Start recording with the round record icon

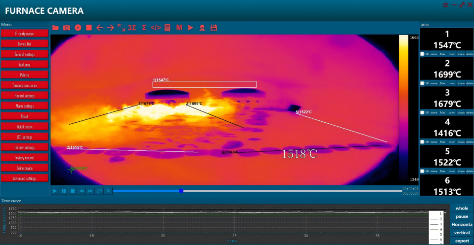tap(78, 28)
